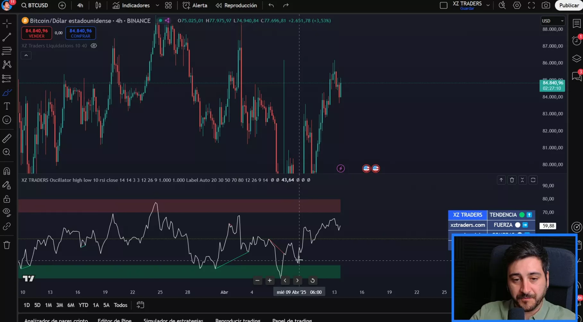Screen dimensions: 583x322
Task: Take a chart snapshot with camera
Action: tap(546, 5)
